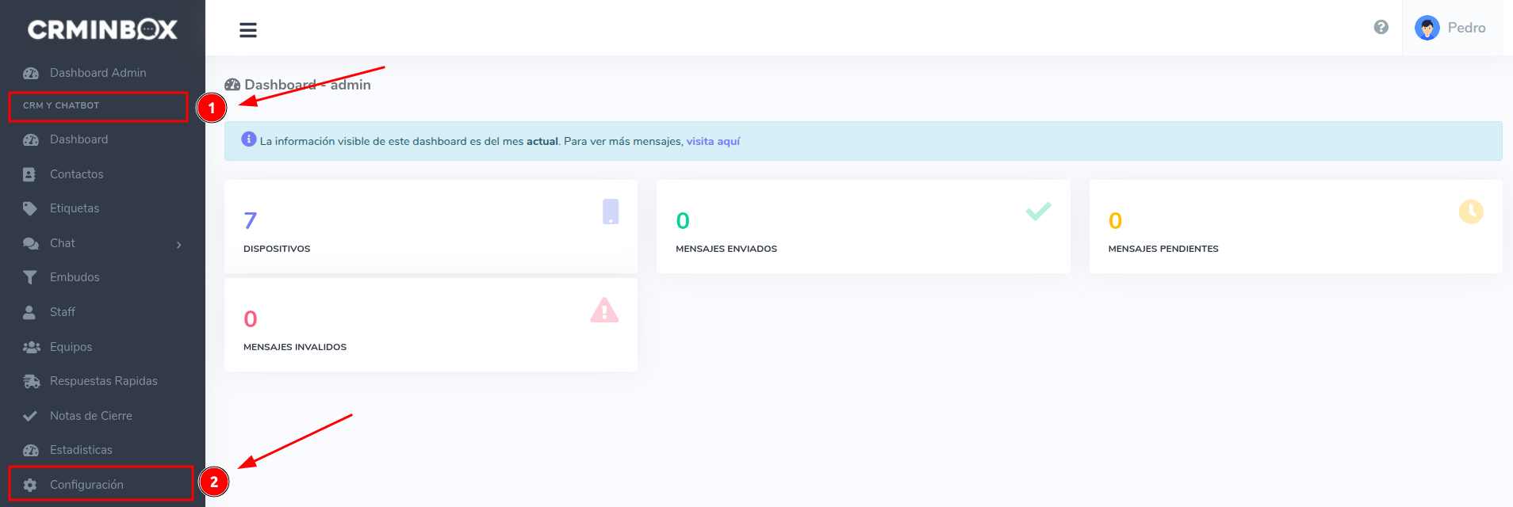Click the Respuestas Rapidas truck icon
This screenshot has width=1513, height=507.
click(x=31, y=381)
